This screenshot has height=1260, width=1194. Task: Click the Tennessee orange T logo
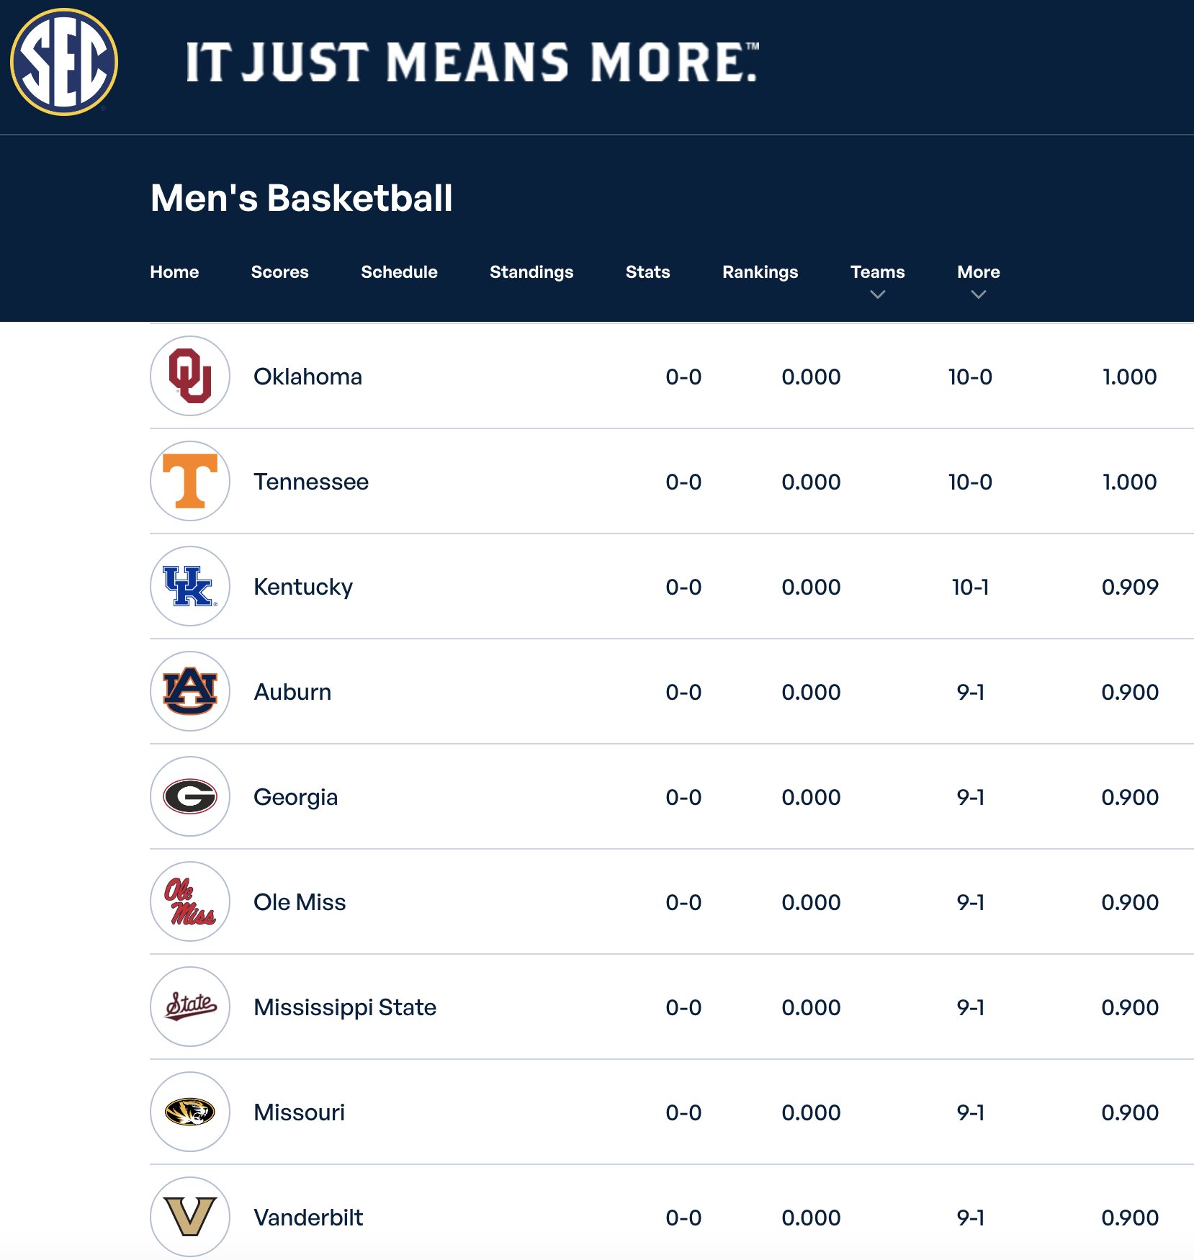click(190, 481)
